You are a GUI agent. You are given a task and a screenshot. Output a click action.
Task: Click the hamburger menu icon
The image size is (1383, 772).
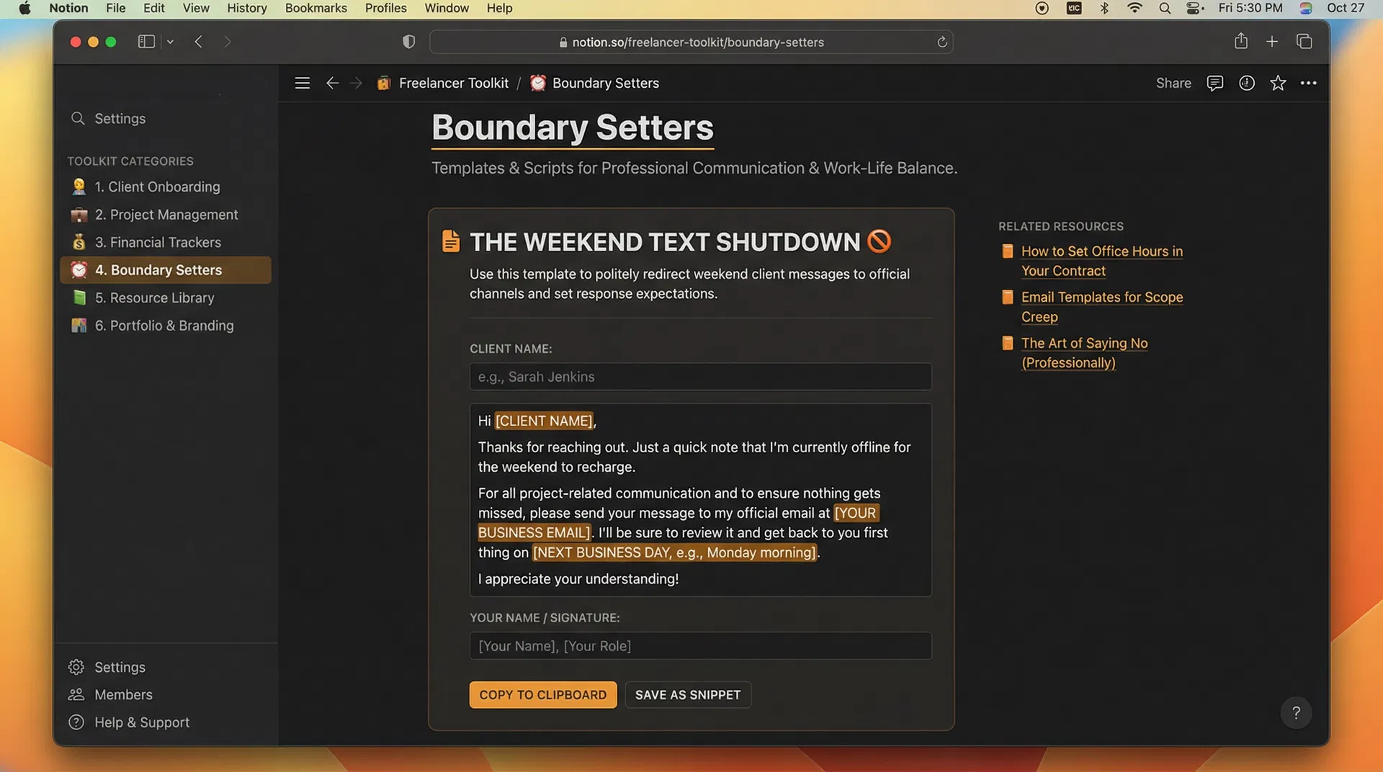pos(302,83)
